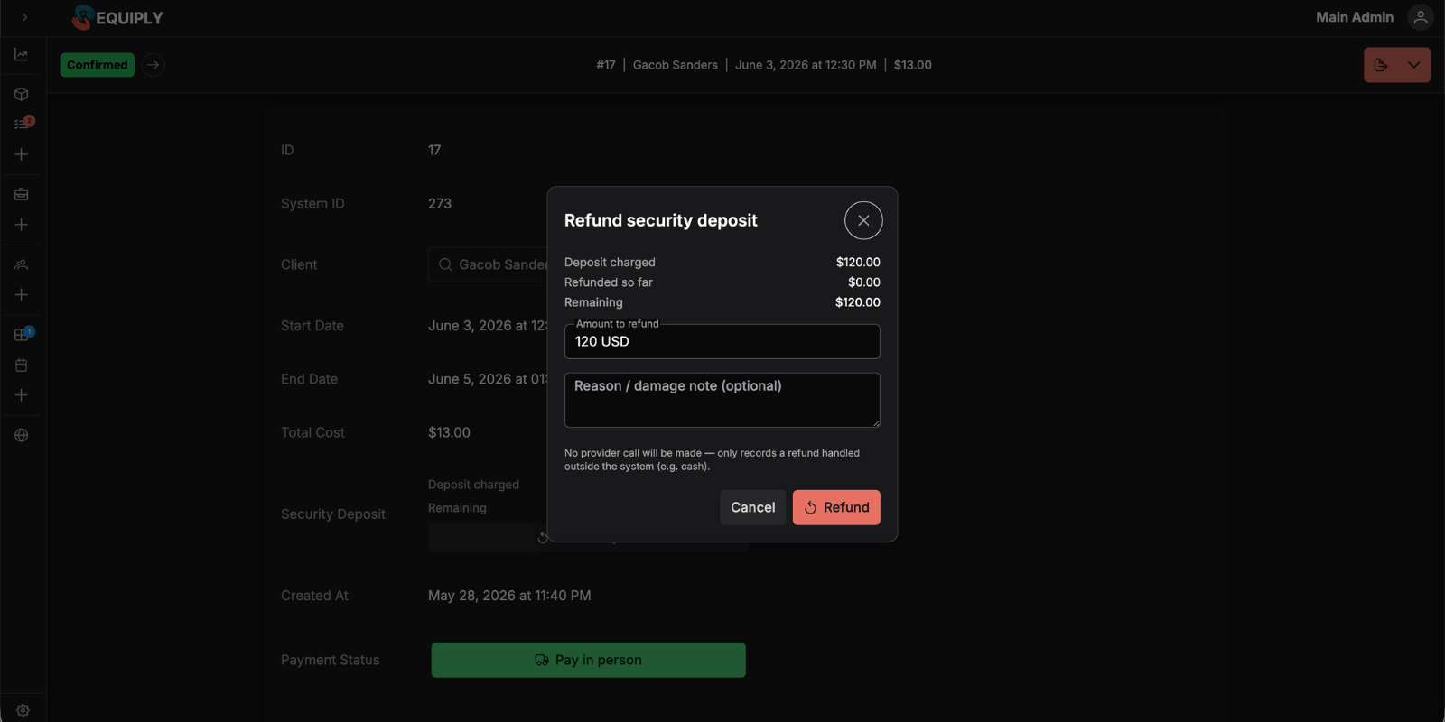The width and height of the screenshot is (1445, 722).
Task: Open the calendar icon in sidebar
Action: [22, 366]
